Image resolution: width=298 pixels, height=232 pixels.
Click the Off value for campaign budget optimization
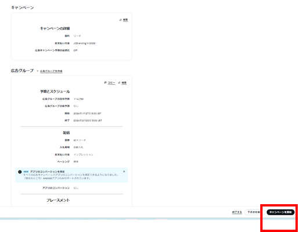coord(76,50)
